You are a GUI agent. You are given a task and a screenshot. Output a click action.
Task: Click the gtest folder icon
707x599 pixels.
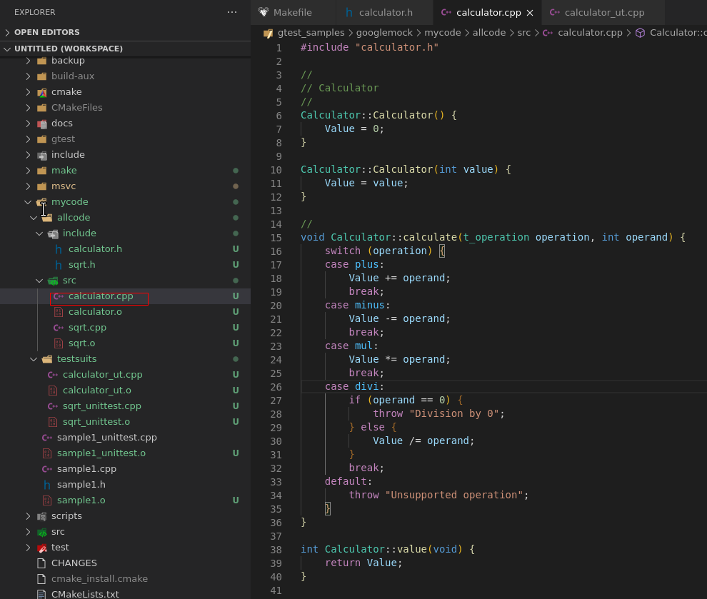point(42,139)
